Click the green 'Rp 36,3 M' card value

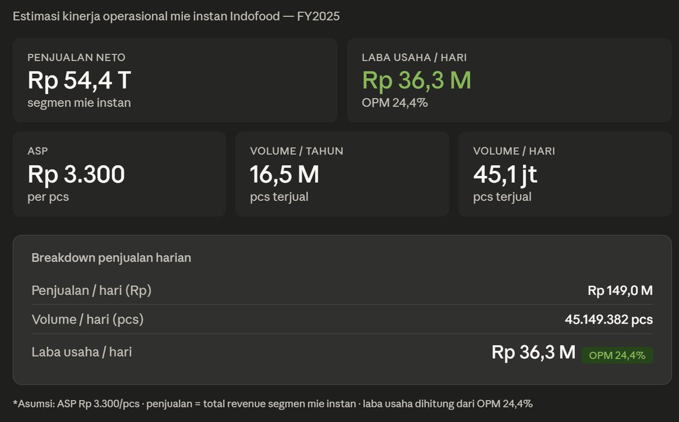[416, 80]
